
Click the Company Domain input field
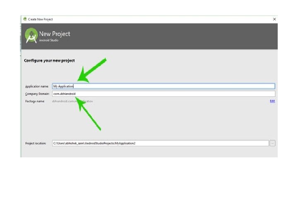163,94
